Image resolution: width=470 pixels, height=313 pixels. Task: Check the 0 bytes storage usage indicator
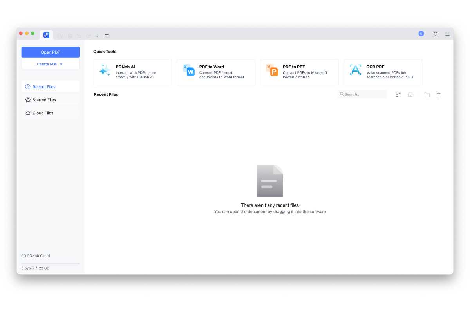coord(35,268)
